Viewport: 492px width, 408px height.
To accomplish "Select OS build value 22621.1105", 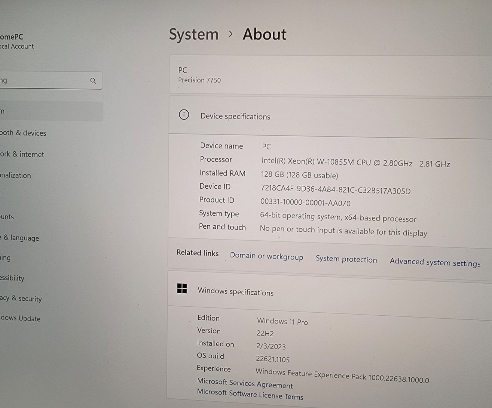I will coord(272,359).
